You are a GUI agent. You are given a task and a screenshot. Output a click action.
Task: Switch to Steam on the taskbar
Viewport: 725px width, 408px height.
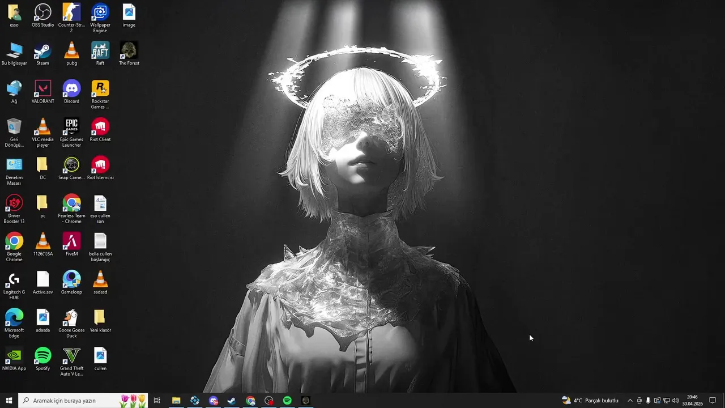pos(232,401)
